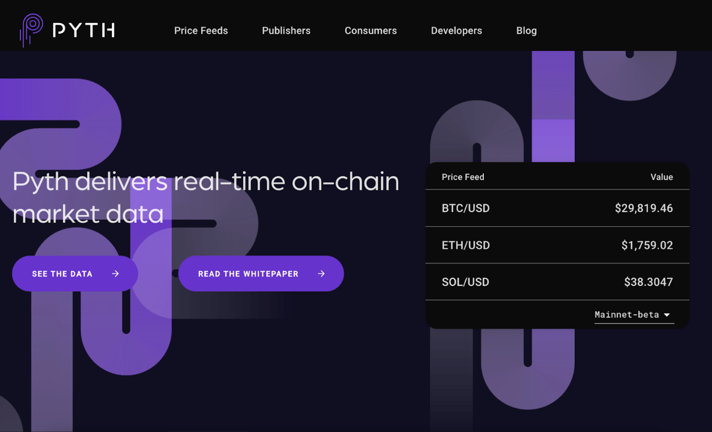Open the Blog page

(526, 31)
